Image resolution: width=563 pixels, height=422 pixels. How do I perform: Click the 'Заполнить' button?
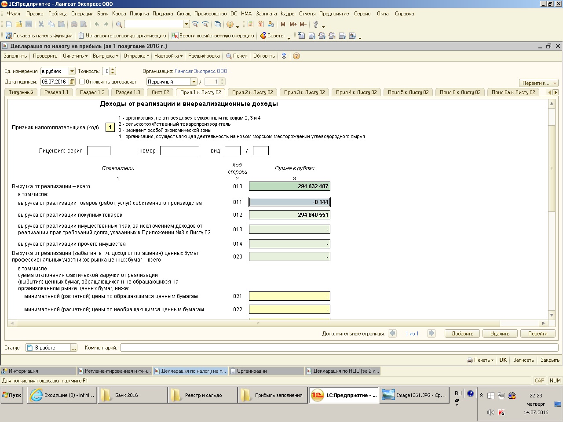(x=15, y=56)
